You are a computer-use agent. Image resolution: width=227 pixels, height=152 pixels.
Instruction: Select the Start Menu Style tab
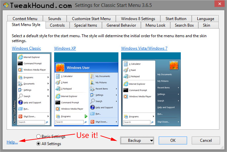(26, 25)
